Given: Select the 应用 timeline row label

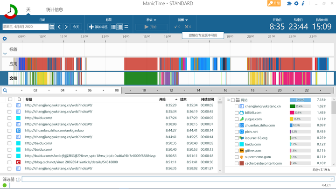Looking at the screenshot, I should click(13, 64).
